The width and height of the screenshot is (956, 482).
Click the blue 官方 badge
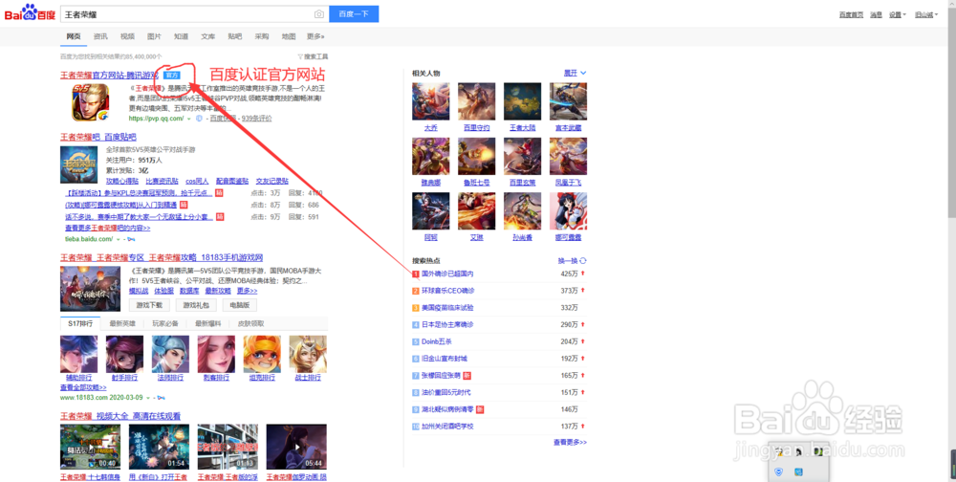click(172, 75)
